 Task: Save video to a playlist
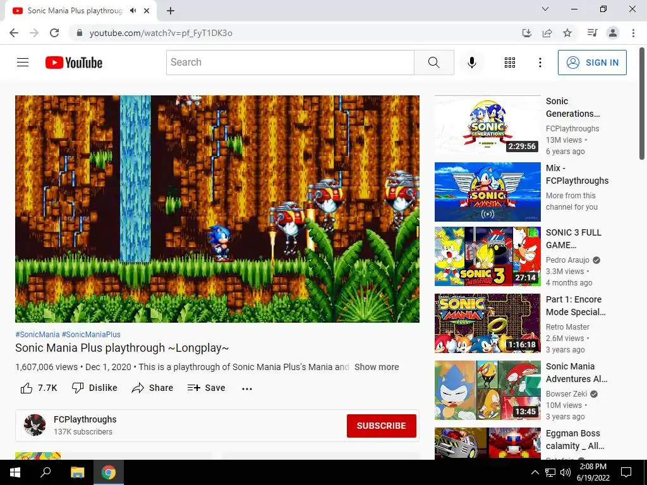pyautogui.click(x=206, y=388)
